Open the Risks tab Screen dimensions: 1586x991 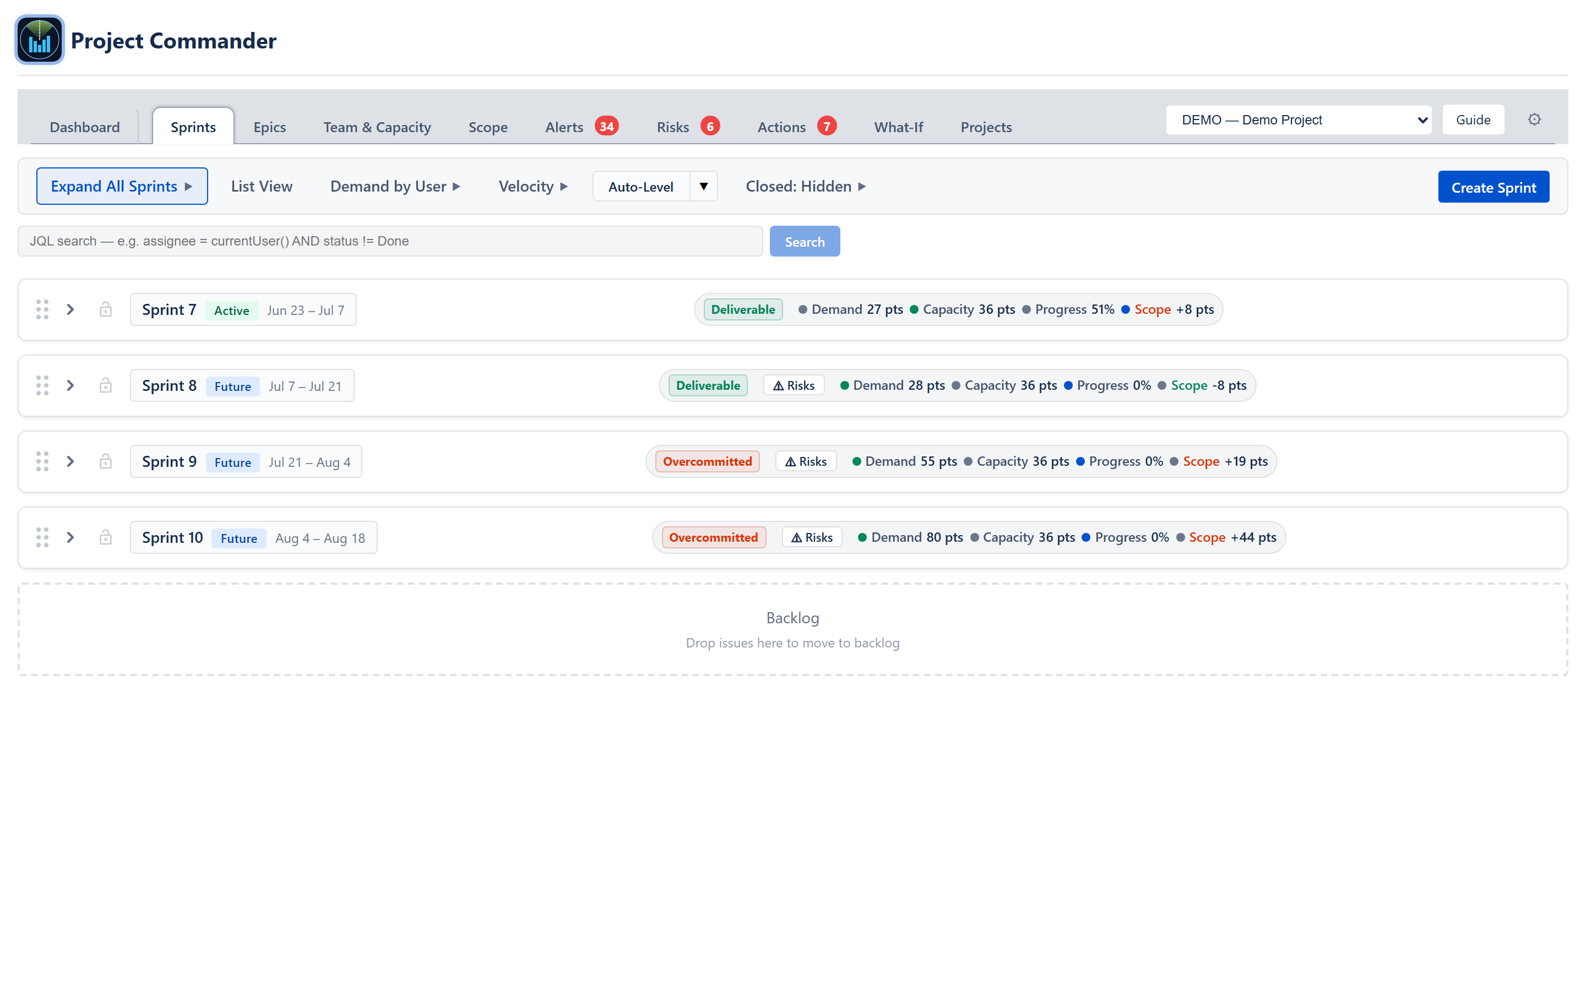click(x=672, y=127)
